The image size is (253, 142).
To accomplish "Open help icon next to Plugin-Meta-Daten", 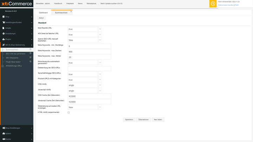I will (30, 61).
